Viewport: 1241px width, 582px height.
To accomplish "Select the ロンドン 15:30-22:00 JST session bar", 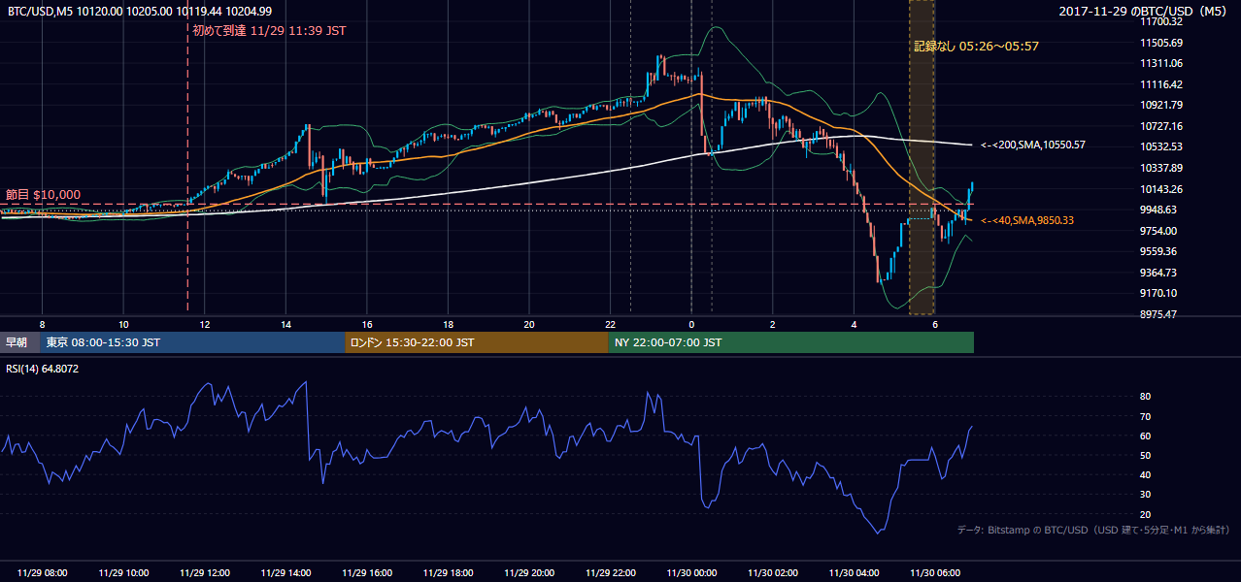I will tap(476, 342).
